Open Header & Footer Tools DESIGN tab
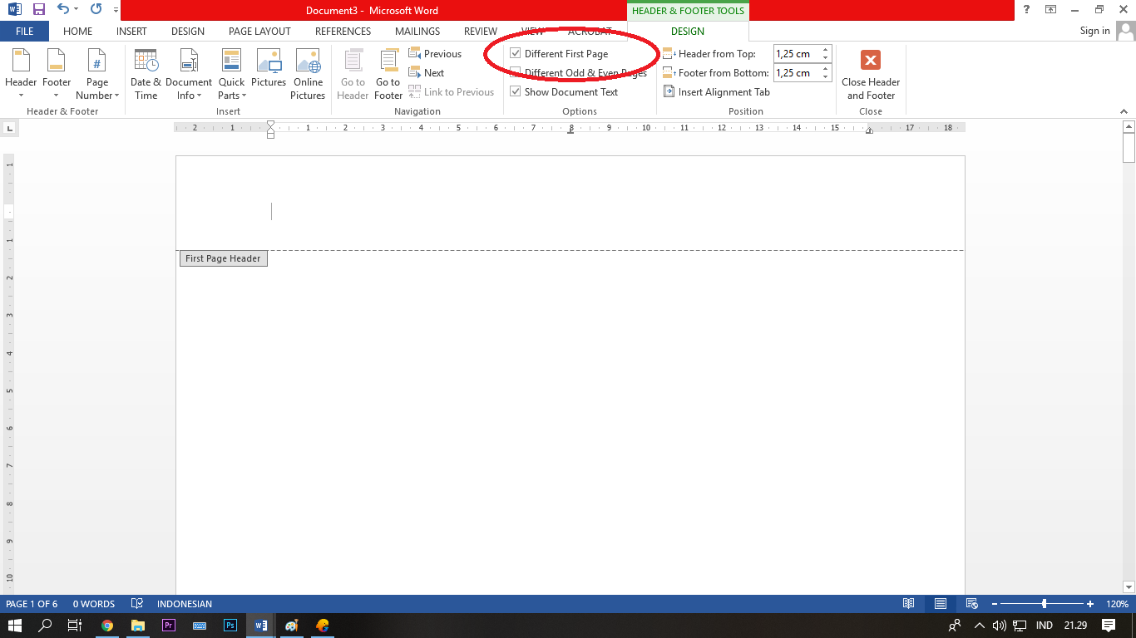The width and height of the screenshot is (1136, 638). (688, 32)
